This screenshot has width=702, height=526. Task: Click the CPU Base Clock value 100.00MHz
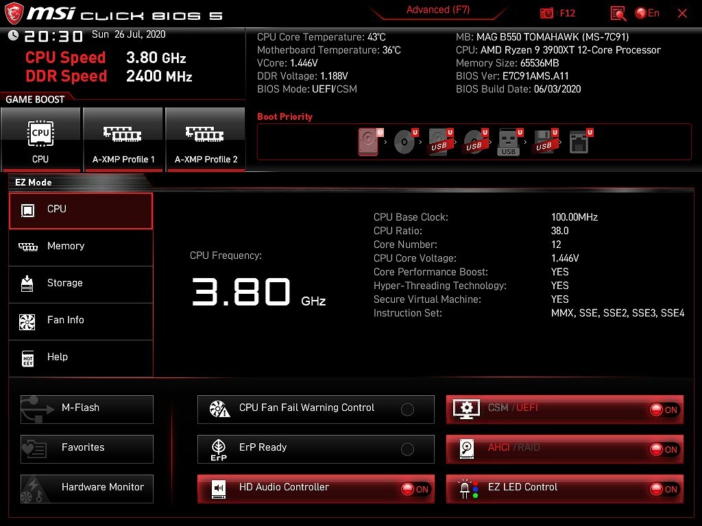click(574, 217)
